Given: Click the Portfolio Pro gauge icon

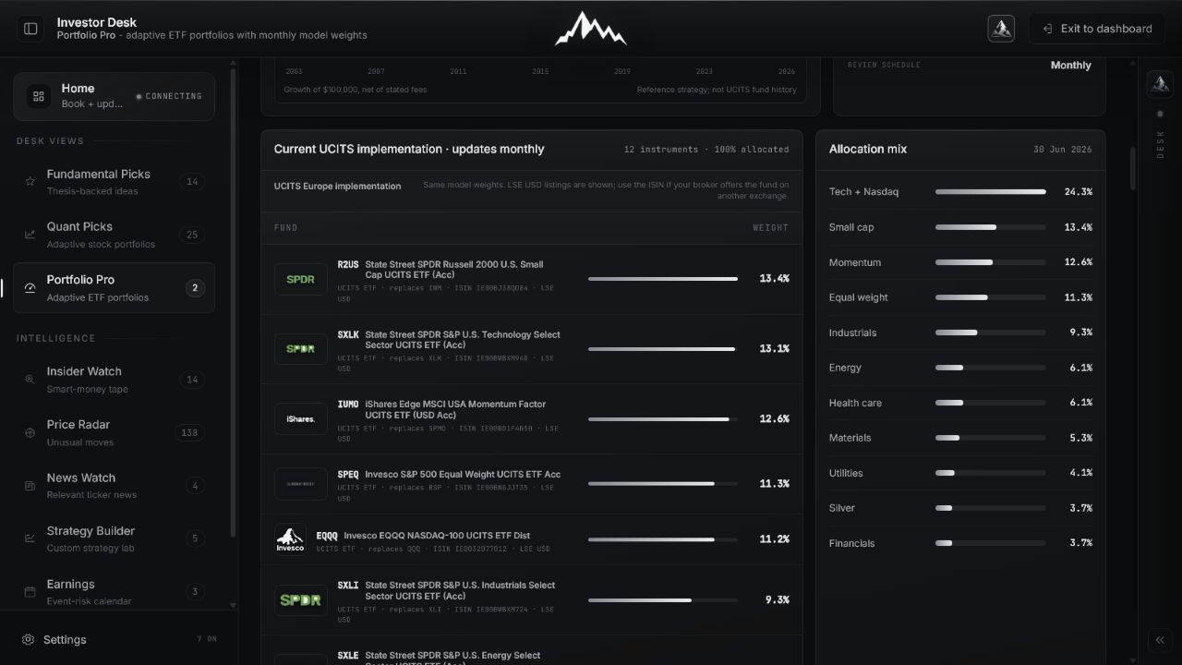Looking at the screenshot, I should point(30,288).
